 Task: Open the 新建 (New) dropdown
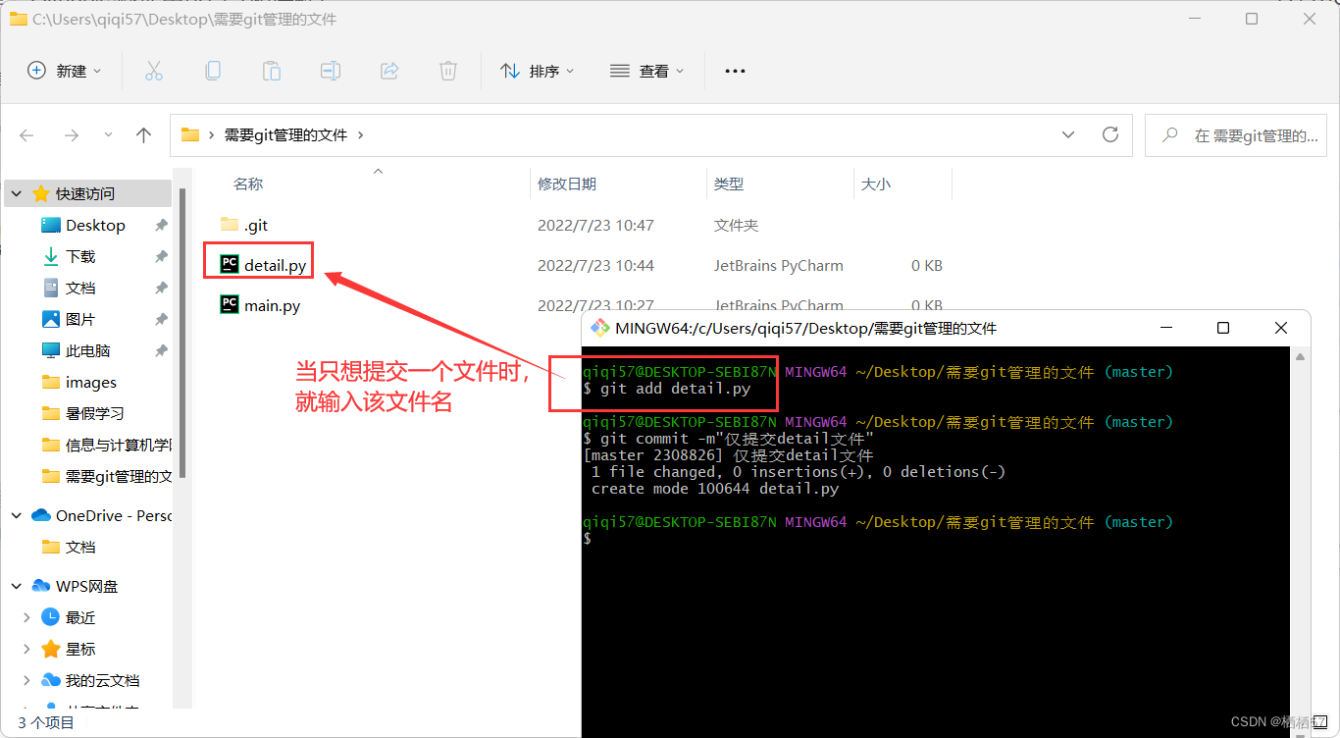coord(65,71)
